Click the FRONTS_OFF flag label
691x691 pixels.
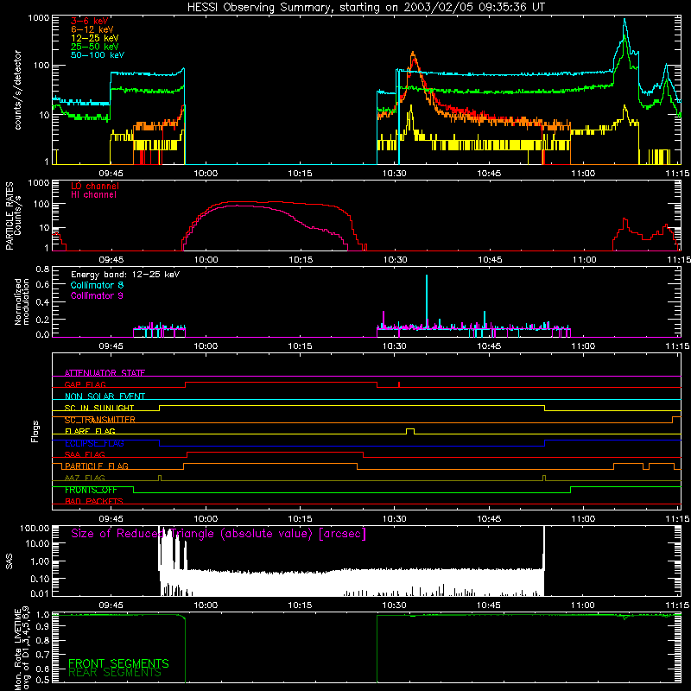tap(91, 490)
